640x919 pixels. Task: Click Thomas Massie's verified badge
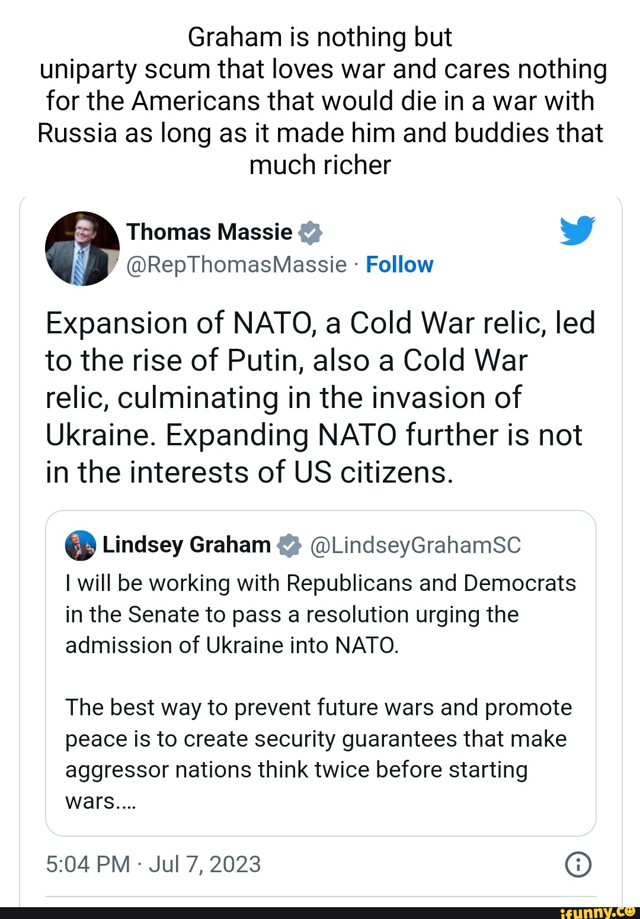[x=311, y=233]
